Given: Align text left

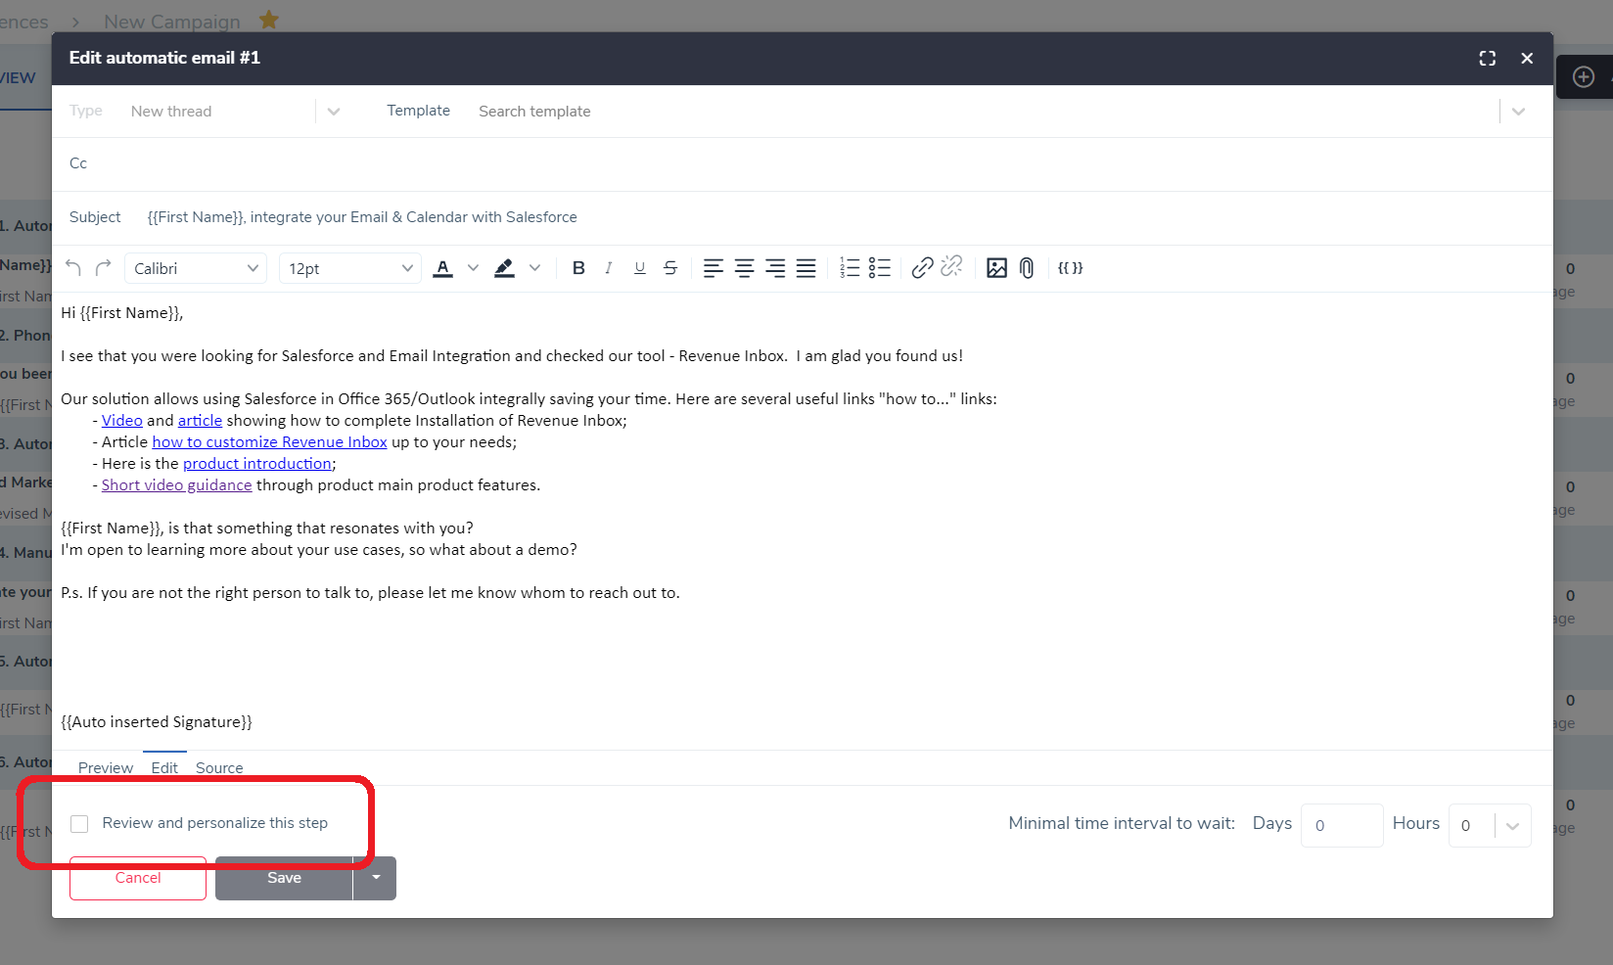Looking at the screenshot, I should (714, 268).
